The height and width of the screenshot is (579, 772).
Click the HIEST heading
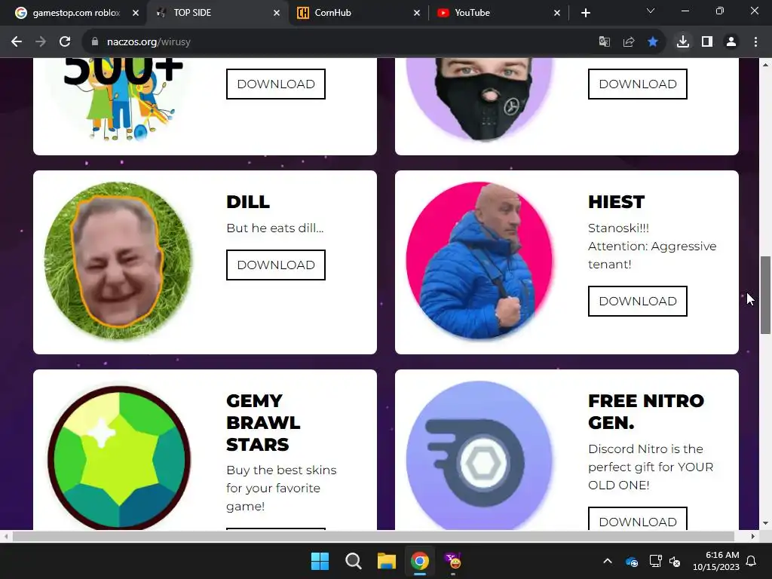point(617,202)
